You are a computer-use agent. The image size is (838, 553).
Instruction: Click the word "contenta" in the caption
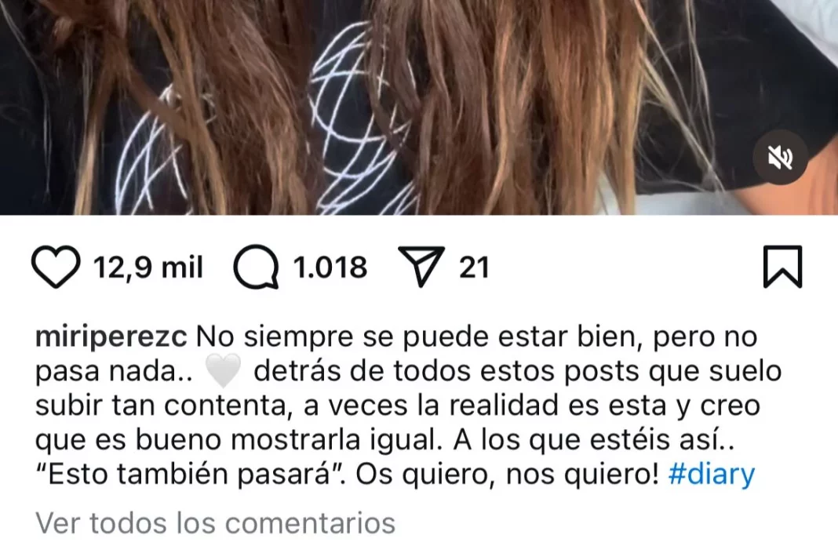(x=224, y=406)
